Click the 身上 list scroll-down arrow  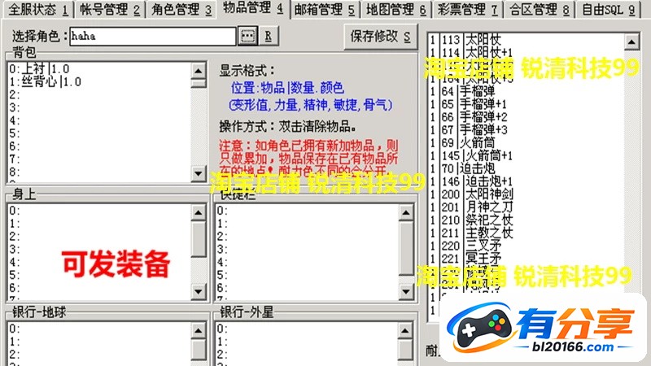click(x=199, y=292)
